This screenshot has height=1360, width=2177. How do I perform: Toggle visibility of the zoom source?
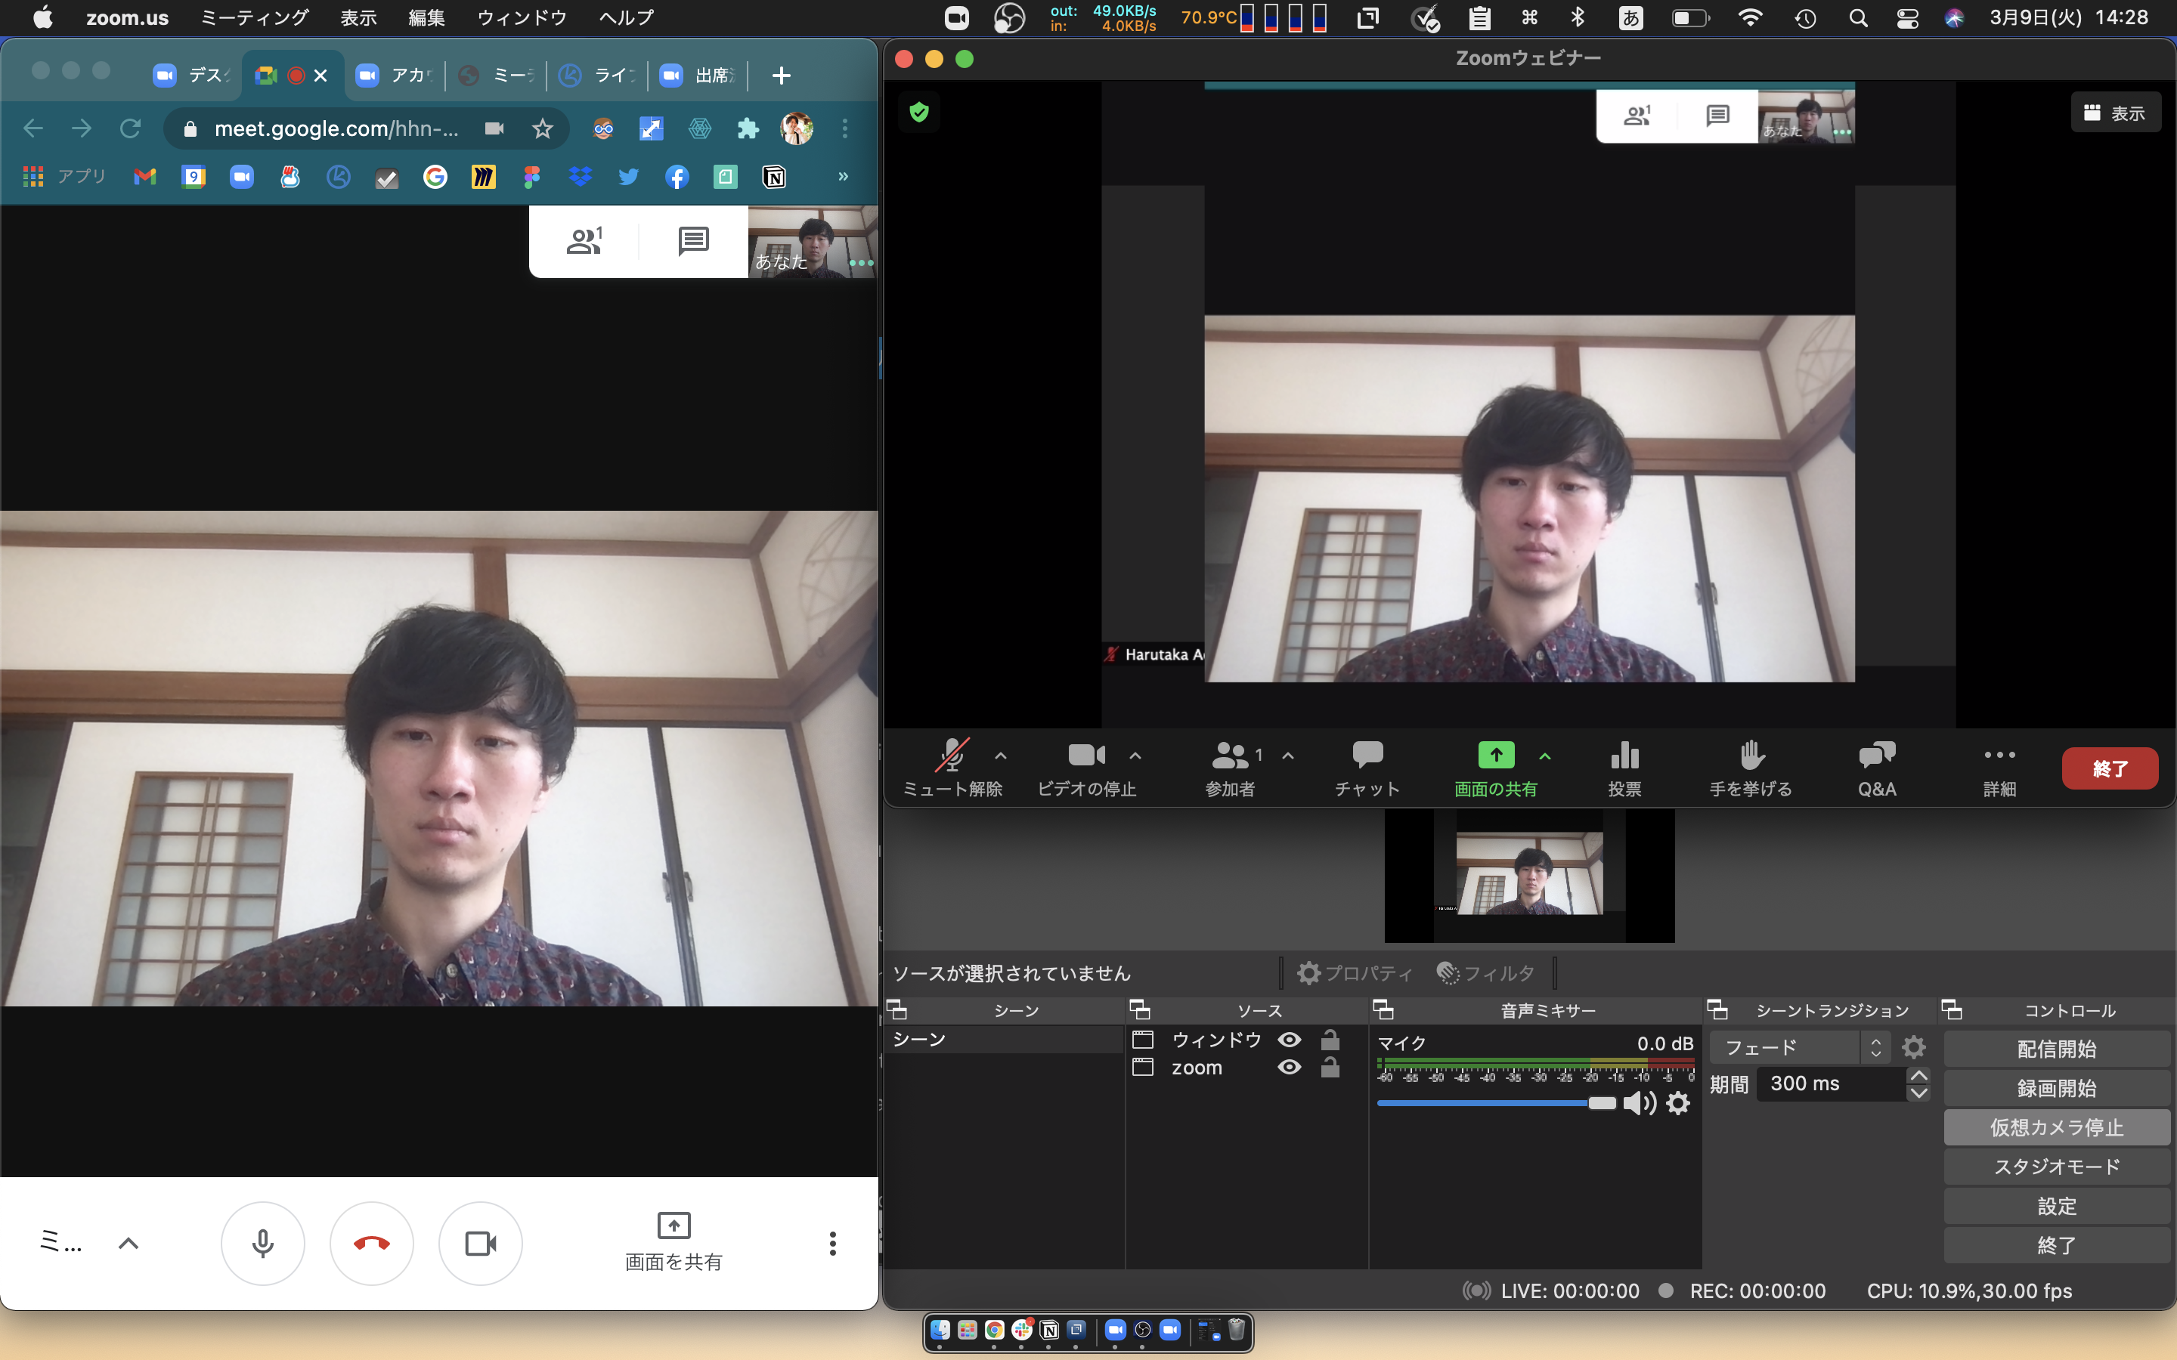click(1289, 1068)
